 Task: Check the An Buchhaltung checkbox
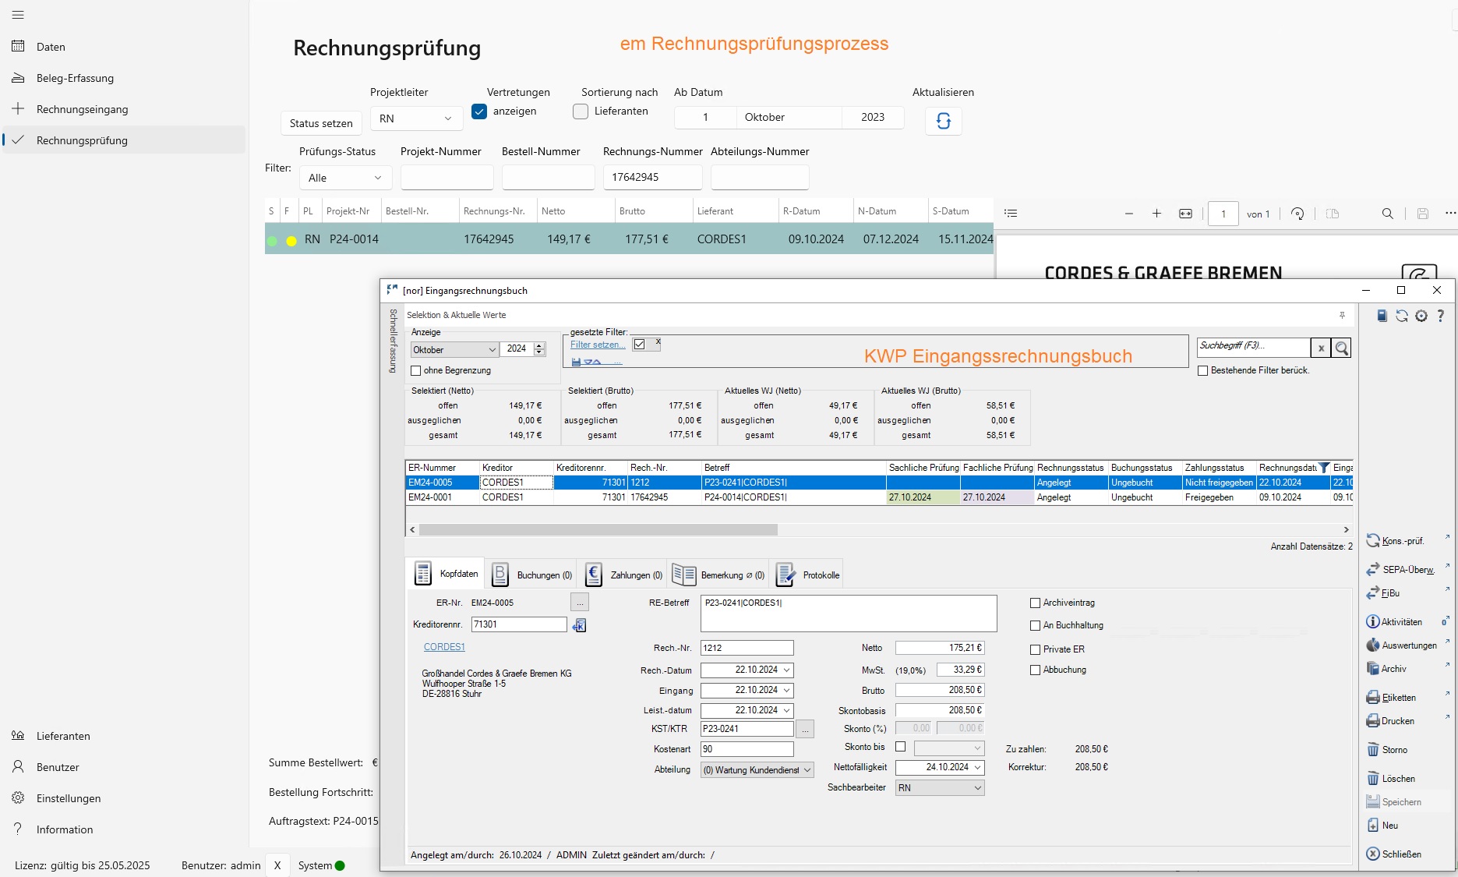[1035, 626]
